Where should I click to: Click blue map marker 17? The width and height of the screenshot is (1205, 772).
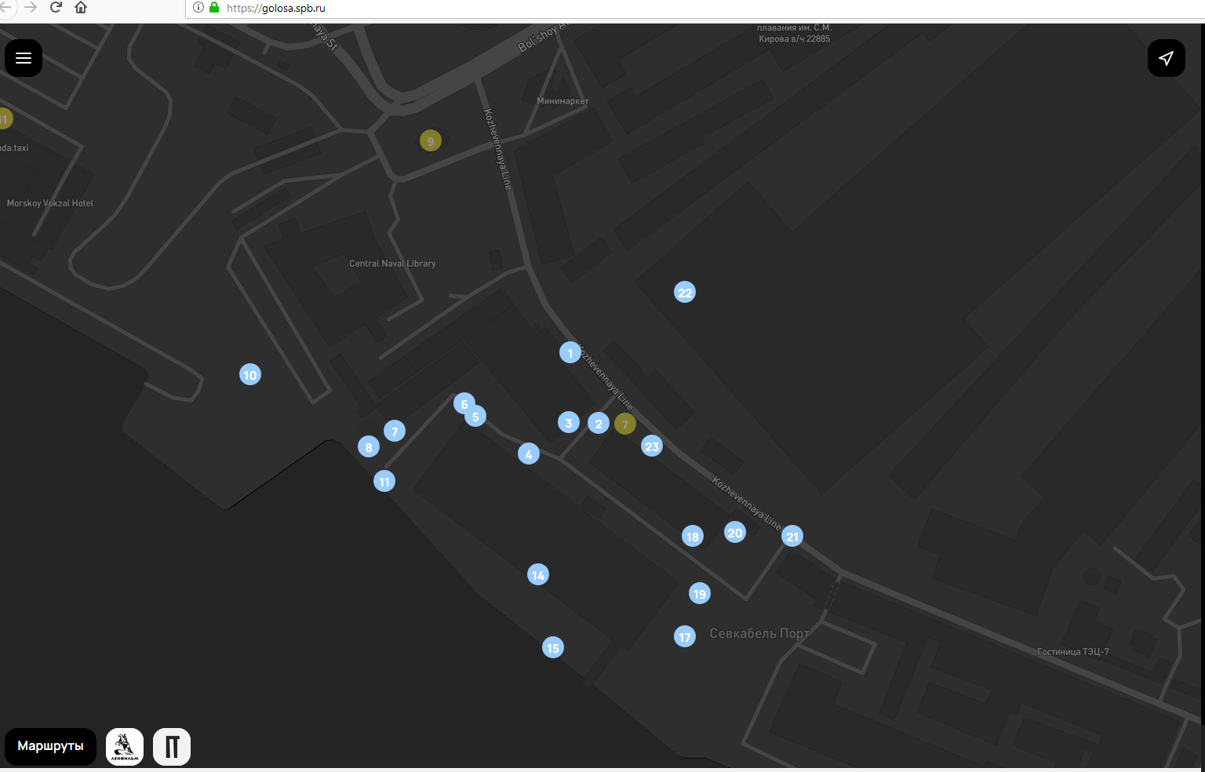click(x=685, y=637)
